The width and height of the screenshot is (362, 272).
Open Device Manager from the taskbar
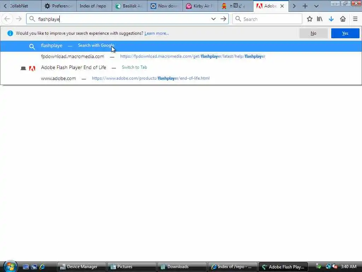[x=82, y=267]
